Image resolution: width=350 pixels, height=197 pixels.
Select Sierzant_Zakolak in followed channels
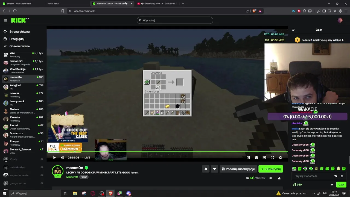[23, 151]
